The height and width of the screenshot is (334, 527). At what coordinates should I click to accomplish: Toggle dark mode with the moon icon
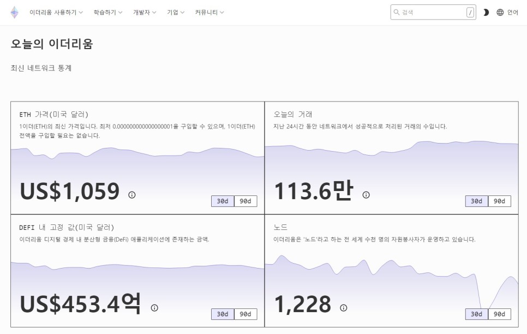pyautogui.click(x=486, y=13)
